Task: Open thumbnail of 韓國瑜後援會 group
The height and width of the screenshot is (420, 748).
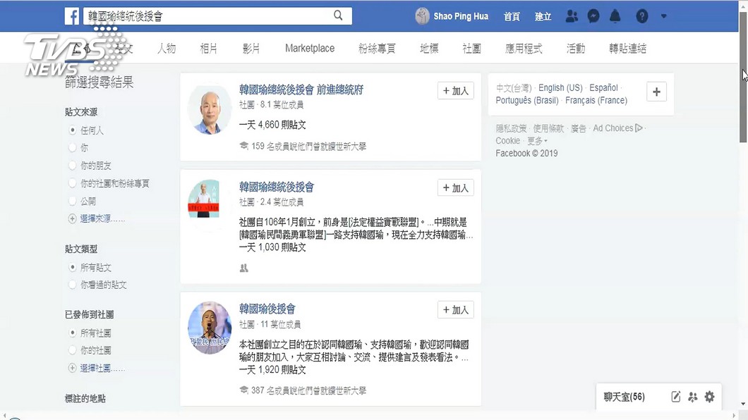Action: pyautogui.click(x=210, y=328)
